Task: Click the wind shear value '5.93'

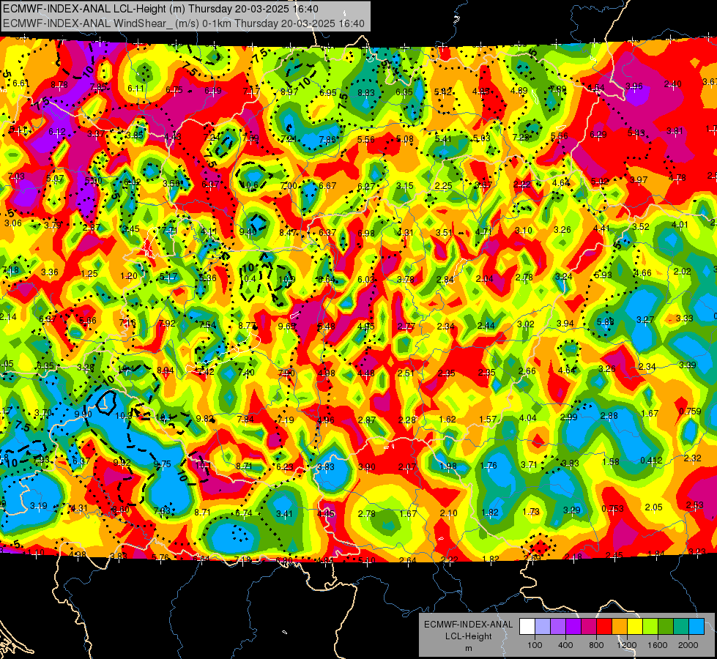Action: (x=603, y=275)
